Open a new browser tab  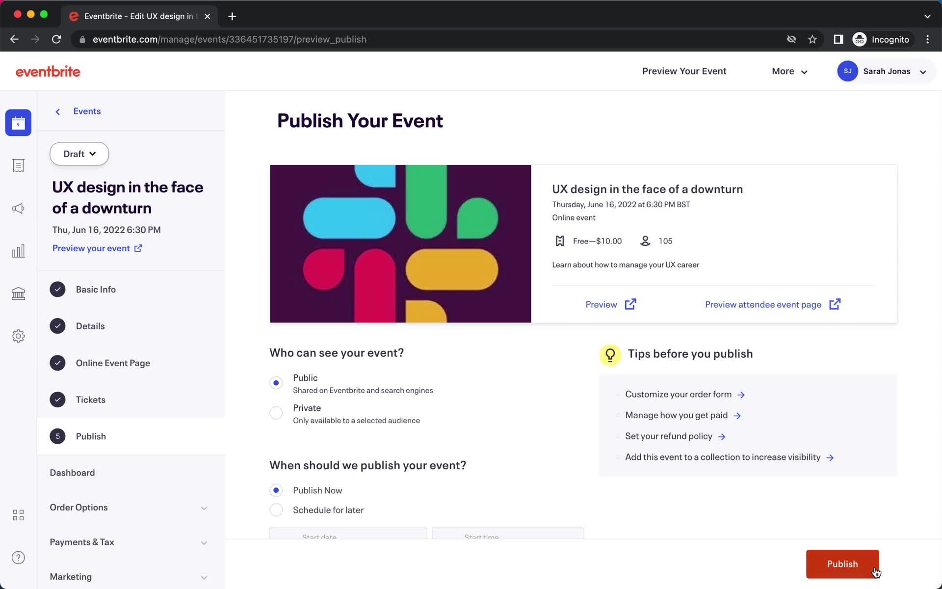(x=232, y=16)
